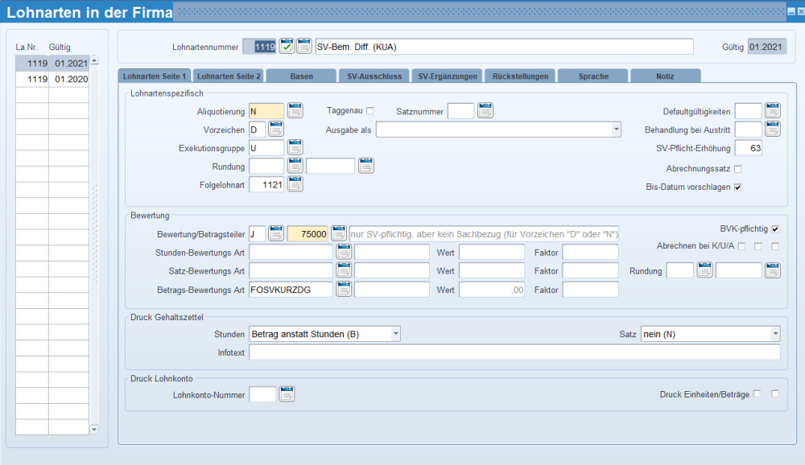
Task: Click the Wert field showing ,00
Action: [492, 290]
